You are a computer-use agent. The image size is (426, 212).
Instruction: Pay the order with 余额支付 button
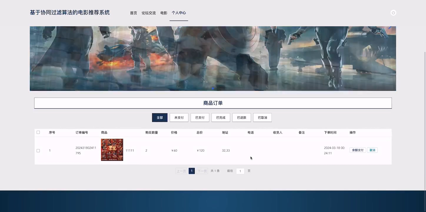[358, 150]
